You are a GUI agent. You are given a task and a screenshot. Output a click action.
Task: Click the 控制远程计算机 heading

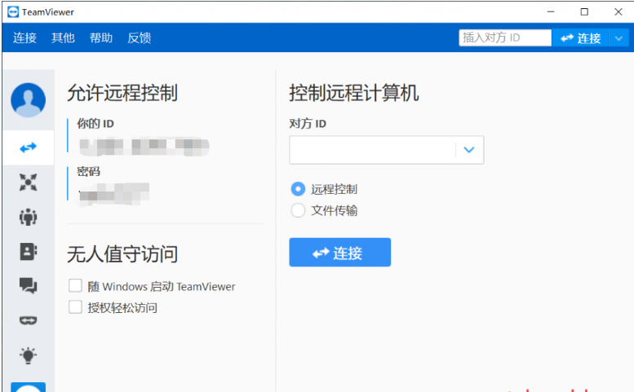(354, 93)
